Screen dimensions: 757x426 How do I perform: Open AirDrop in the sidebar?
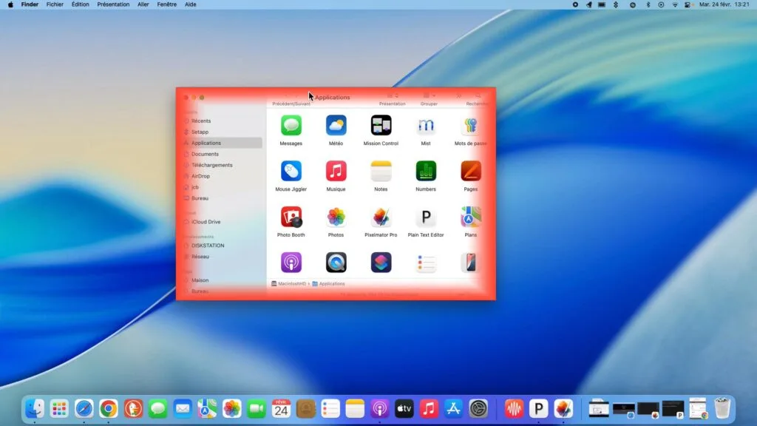pos(222,176)
